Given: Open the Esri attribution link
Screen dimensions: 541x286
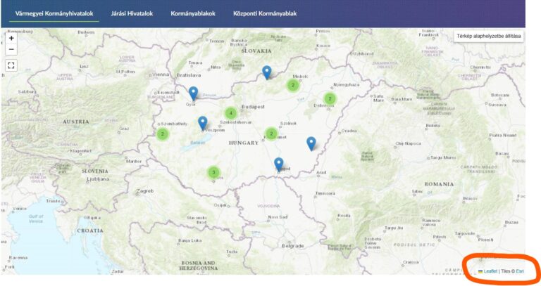Looking at the screenshot, I should (x=520, y=271).
